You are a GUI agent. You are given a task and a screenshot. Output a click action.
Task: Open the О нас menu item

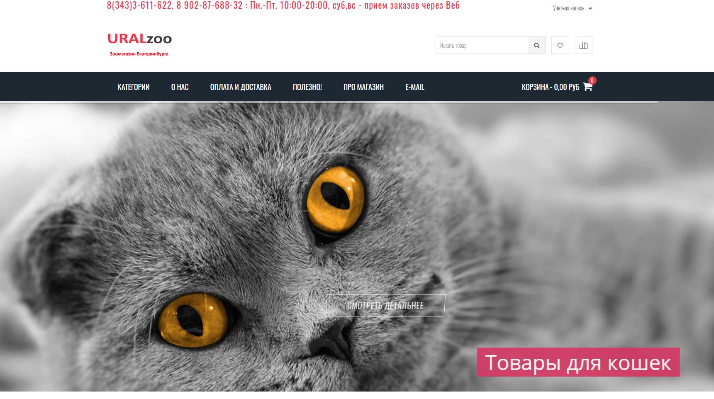coord(180,87)
